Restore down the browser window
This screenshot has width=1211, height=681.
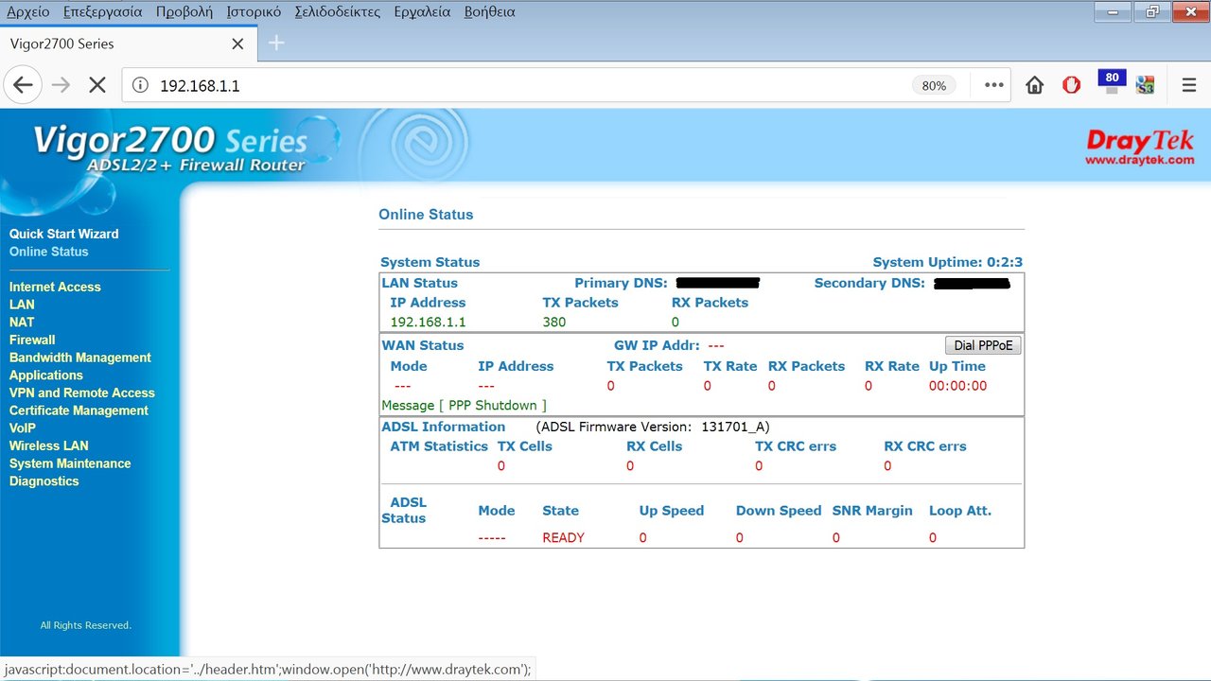[1152, 11]
